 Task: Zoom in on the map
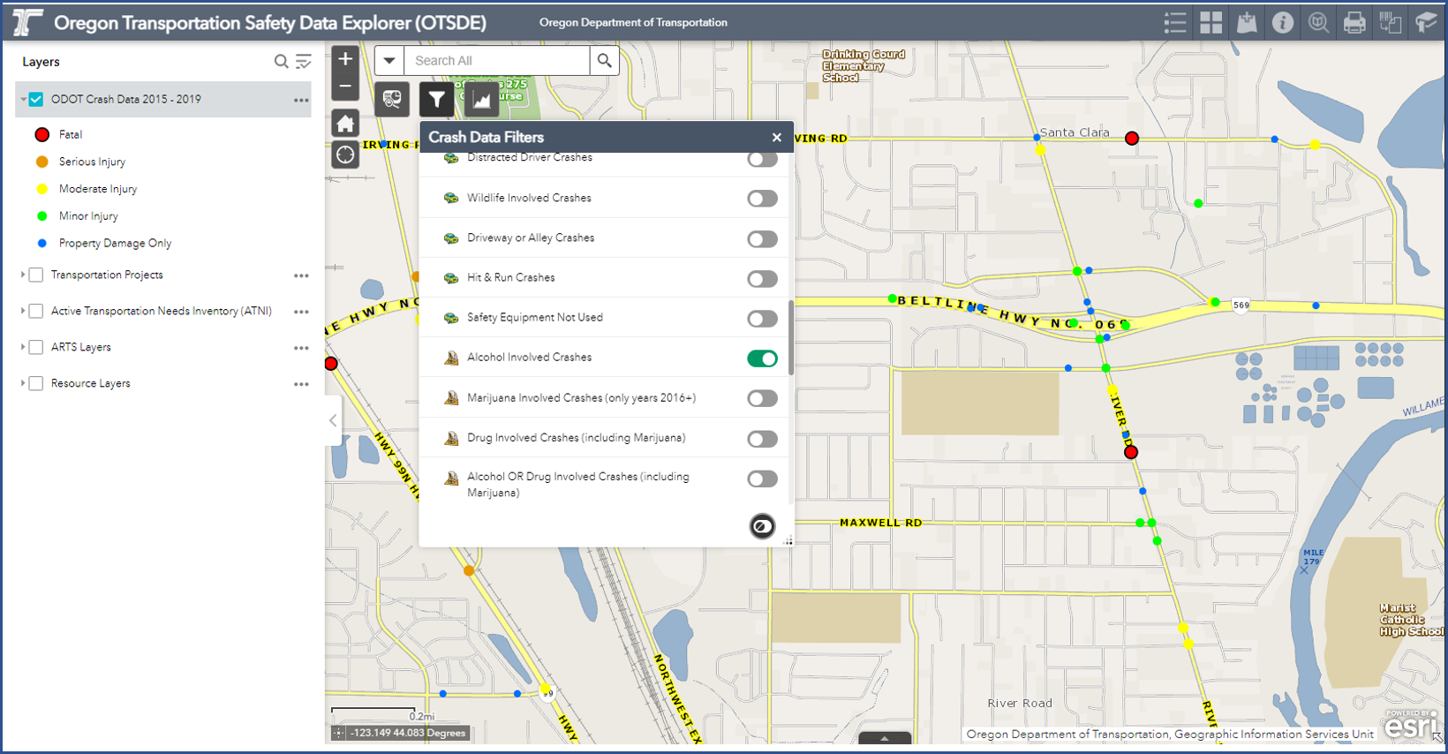tap(345, 59)
